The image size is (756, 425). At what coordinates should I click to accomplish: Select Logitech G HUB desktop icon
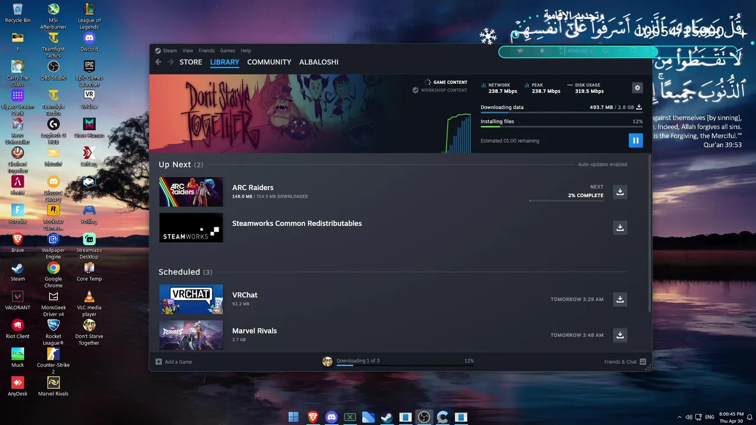(53, 131)
